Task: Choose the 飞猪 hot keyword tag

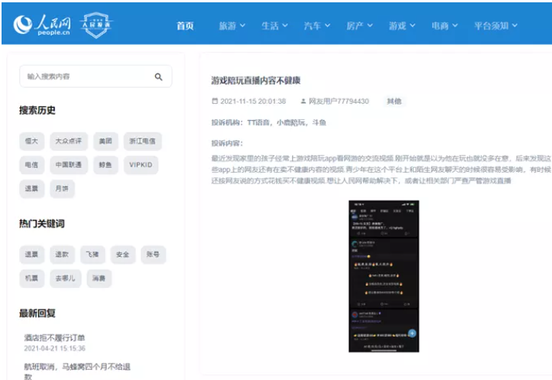Action: [x=92, y=254]
